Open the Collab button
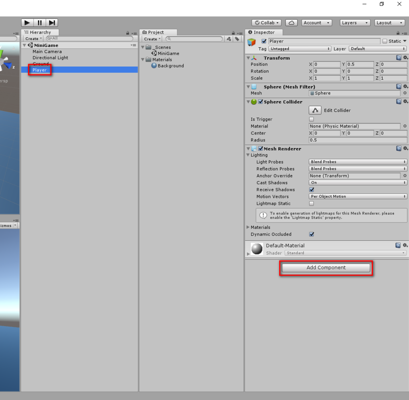The height and width of the screenshot is (400, 409). click(266, 23)
